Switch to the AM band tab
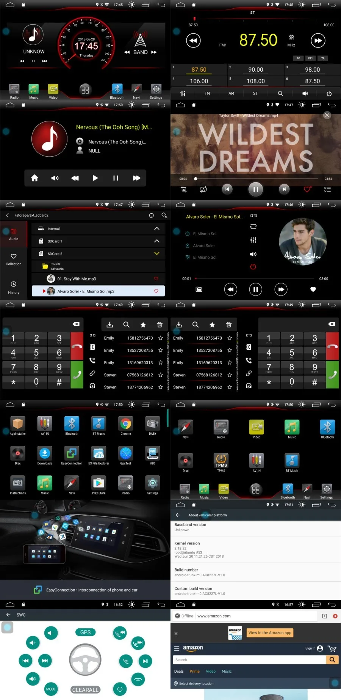The width and height of the screenshot is (341, 700). pyautogui.click(x=231, y=93)
